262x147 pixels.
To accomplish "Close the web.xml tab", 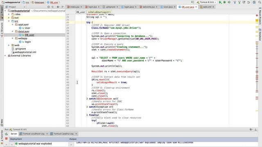I will (x=213, y=7).
